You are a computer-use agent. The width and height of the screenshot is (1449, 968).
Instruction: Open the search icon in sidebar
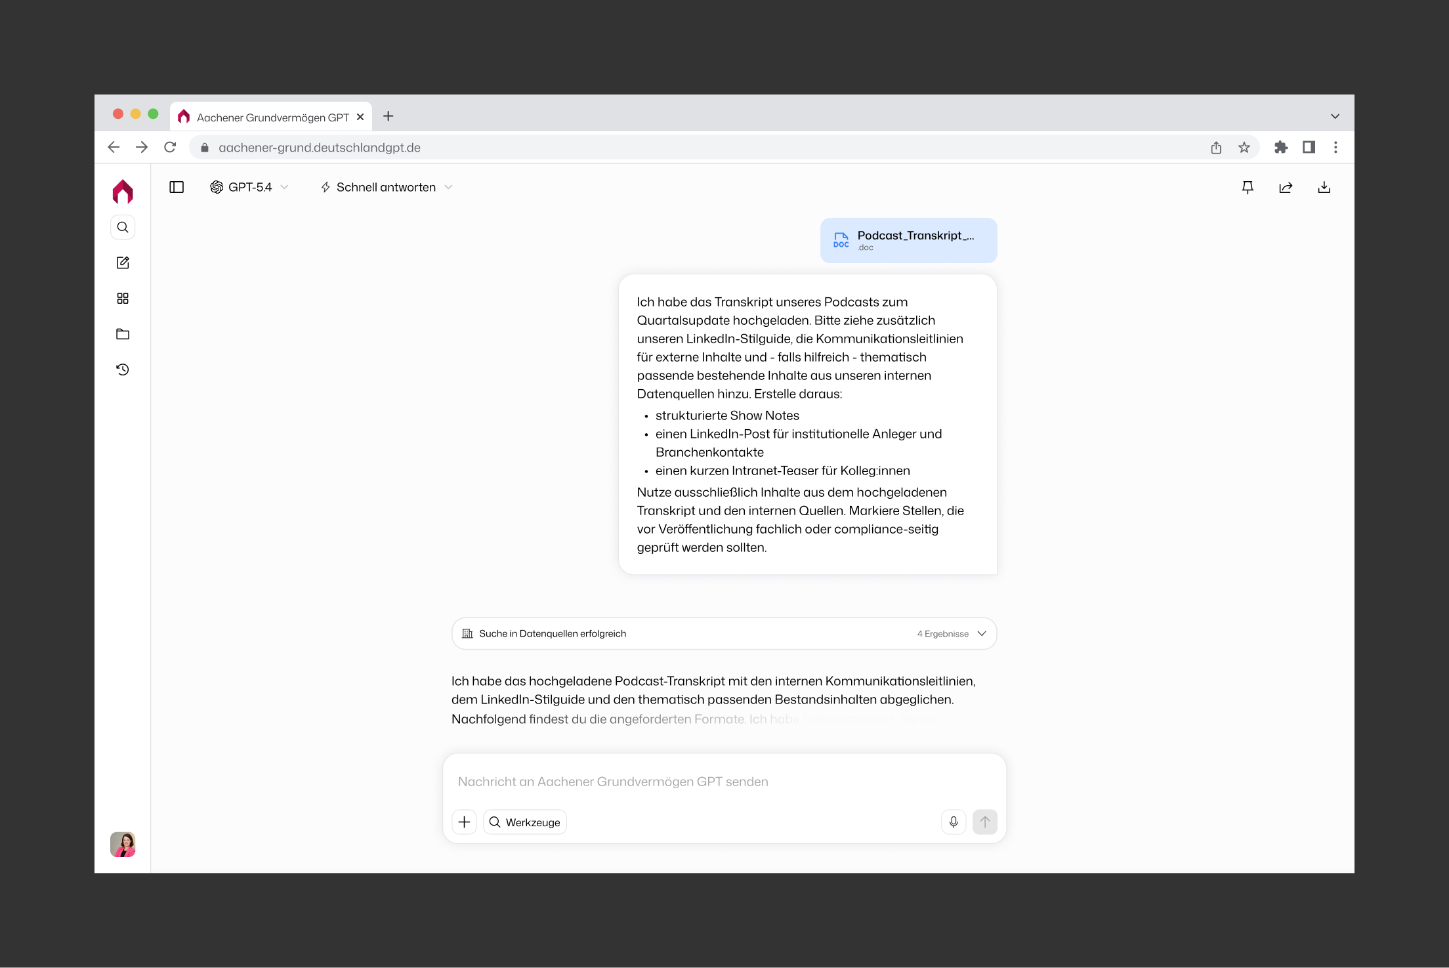point(123,228)
